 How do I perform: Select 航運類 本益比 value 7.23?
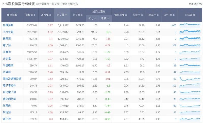click(x=142, y=112)
